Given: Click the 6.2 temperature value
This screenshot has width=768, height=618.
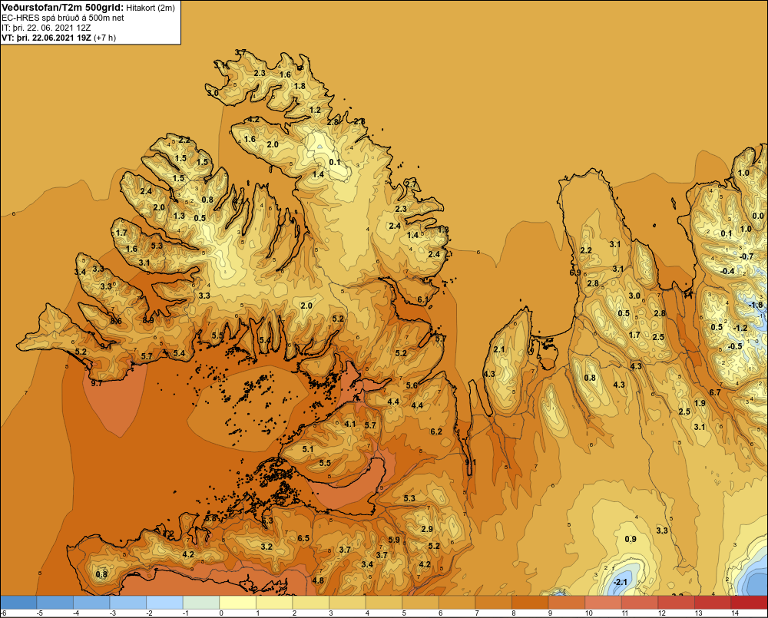Looking at the screenshot, I should click(x=436, y=431).
